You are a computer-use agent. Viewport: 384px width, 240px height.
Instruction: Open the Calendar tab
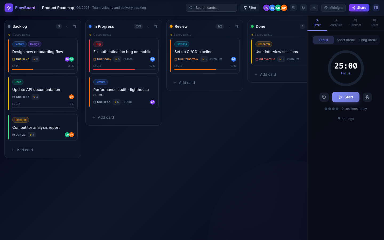click(355, 23)
